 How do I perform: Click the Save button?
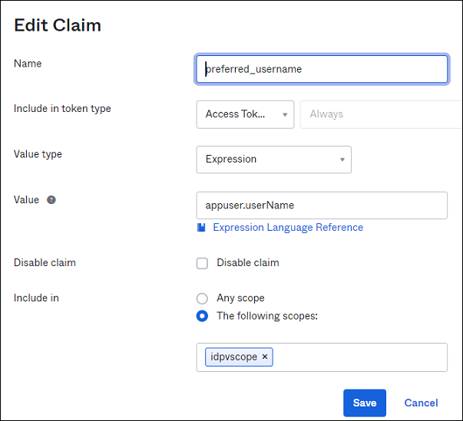pos(365,403)
